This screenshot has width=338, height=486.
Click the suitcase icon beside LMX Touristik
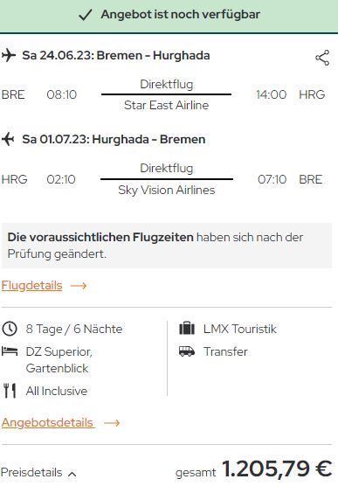187,329
